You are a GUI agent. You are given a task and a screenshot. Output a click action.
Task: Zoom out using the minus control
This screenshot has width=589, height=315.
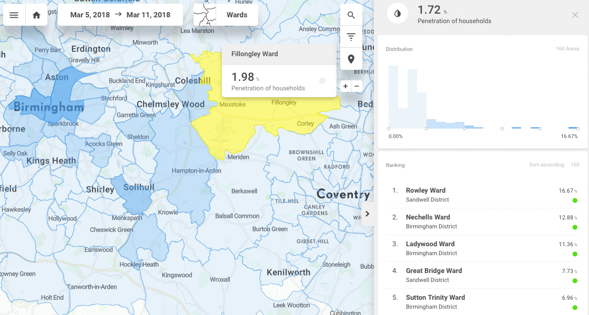pyautogui.click(x=357, y=86)
